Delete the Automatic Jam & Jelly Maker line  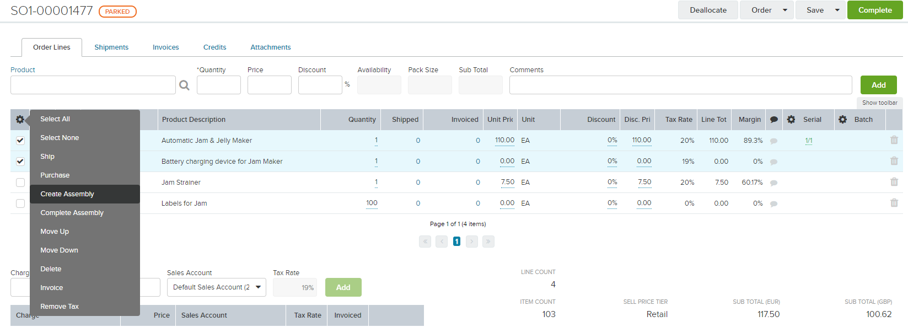point(894,140)
